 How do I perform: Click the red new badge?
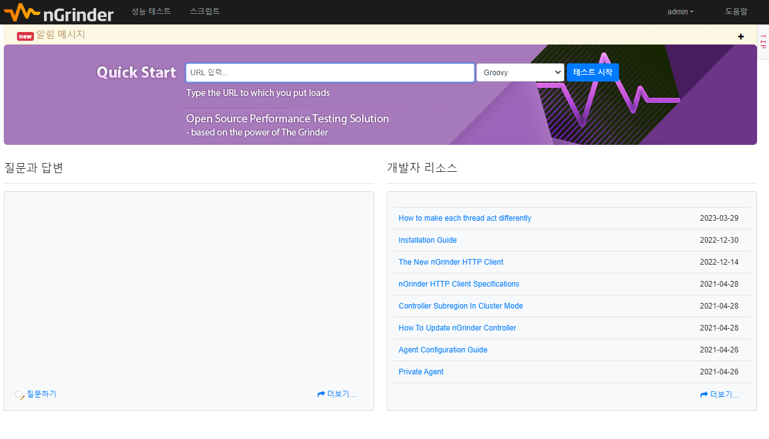click(25, 36)
